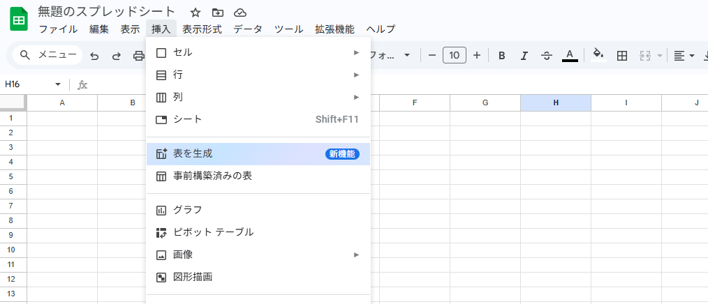Click the cloud save status icon

[x=240, y=13]
